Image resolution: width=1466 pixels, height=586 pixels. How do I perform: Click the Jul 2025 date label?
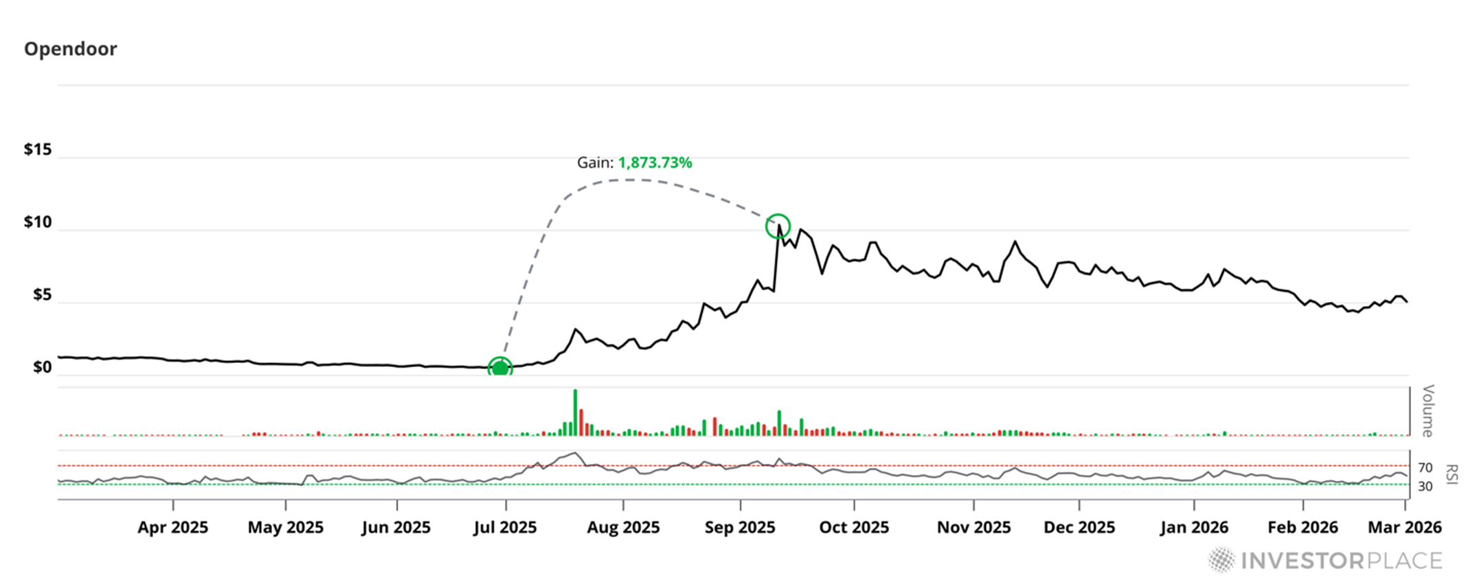505,527
